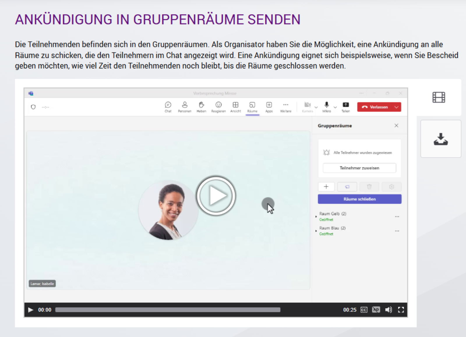Click the large play button overlay on video

[216, 196]
